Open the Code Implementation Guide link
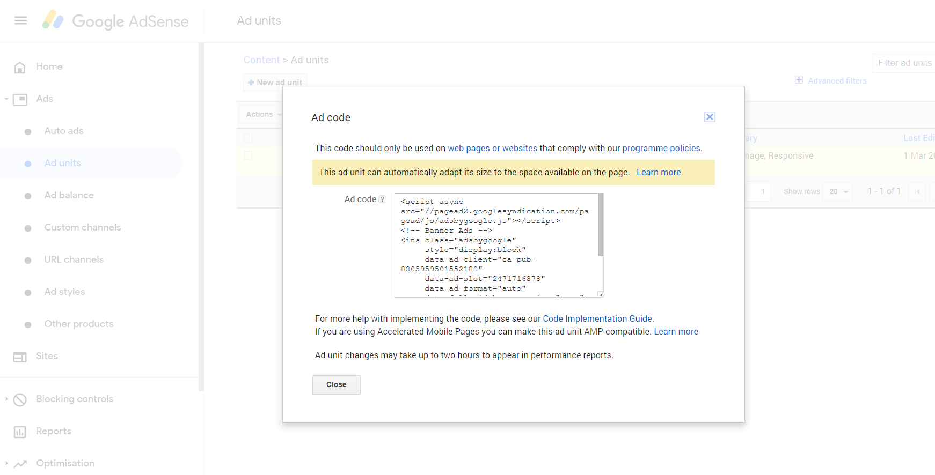This screenshot has height=475, width=935. tap(597, 318)
